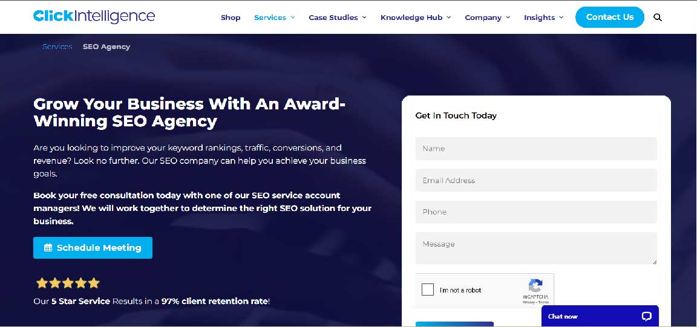The image size is (697, 327).
Task: Click the Services breadcrumb link
Action: (x=57, y=47)
